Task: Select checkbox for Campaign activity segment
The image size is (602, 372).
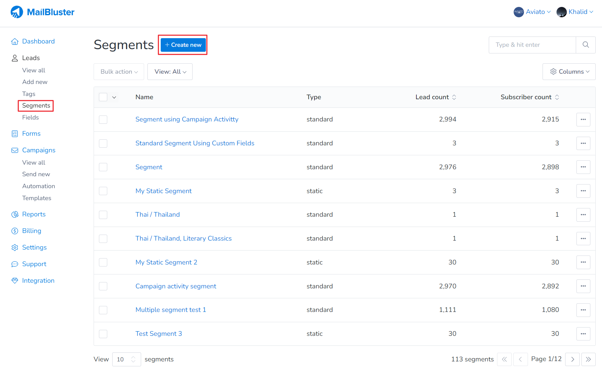Action: tap(103, 286)
